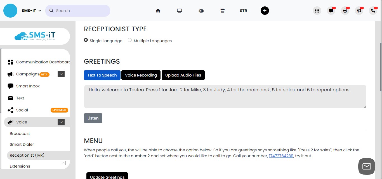This screenshot has width=382, height=179.
Task: Switch to Voice Recording tab
Action: [x=141, y=75]
